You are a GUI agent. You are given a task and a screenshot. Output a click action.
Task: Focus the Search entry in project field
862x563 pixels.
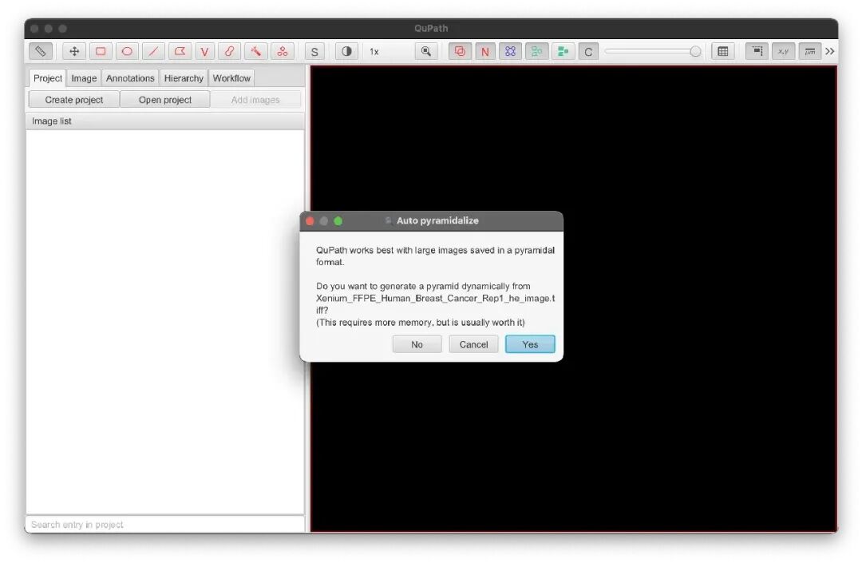click(x=165, y=525)
